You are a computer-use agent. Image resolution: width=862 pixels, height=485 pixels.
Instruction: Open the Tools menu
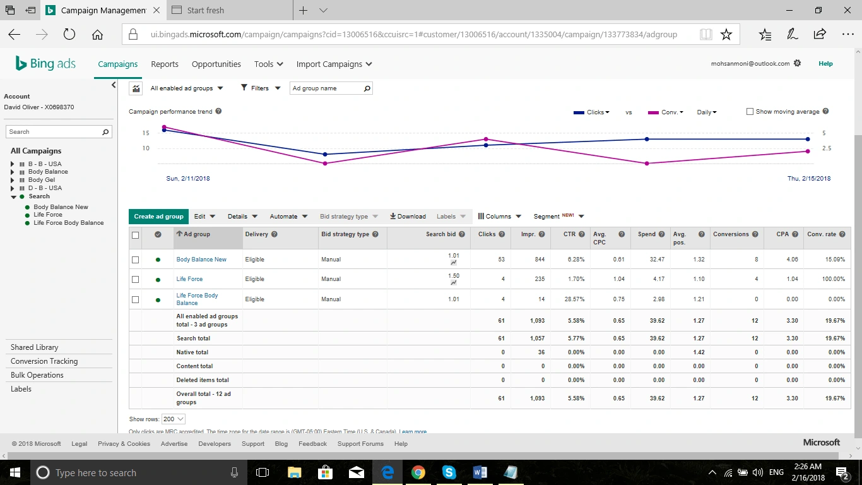[269, 64]
